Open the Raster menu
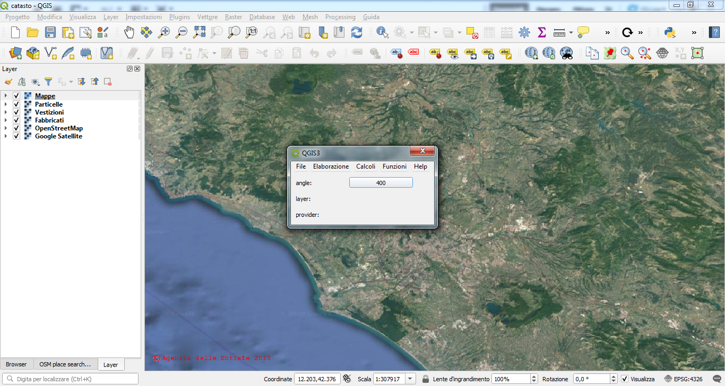The image size is (725, 386). tap(234, 17)
